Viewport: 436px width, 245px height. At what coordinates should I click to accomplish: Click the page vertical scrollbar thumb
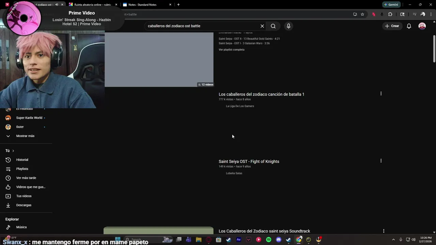coord(434,49)
